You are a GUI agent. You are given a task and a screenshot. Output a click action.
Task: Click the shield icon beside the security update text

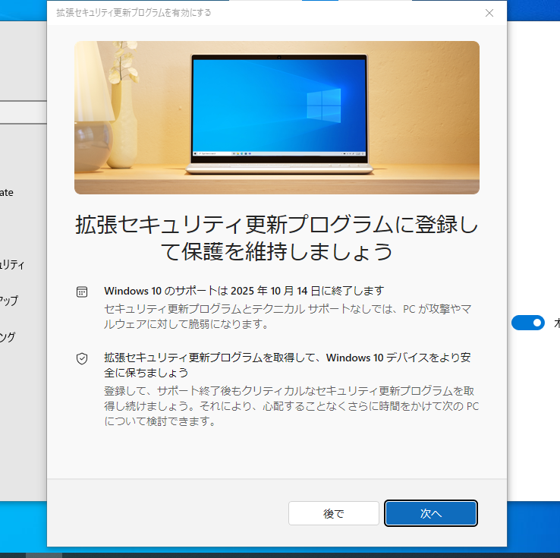pyautogui.click(x=82, y=358)
